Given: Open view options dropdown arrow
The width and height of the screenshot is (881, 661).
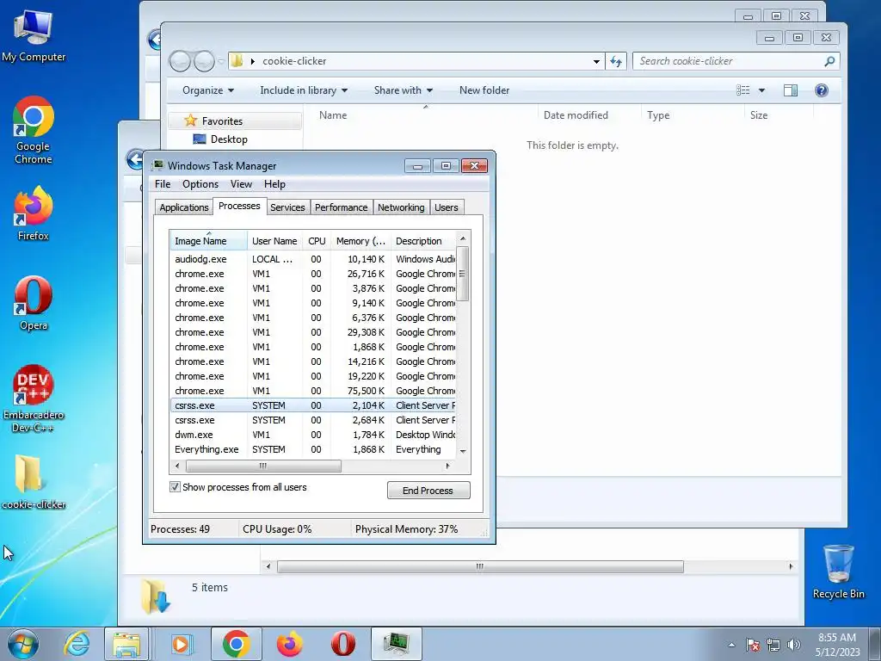Looking at the screenshot, I should [x=762, y=90].
